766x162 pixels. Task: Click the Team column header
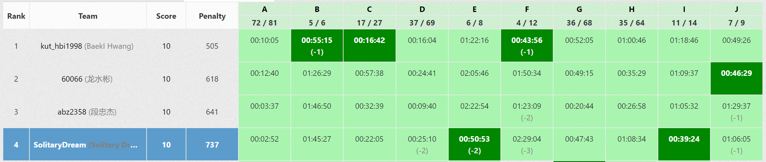(x=88, y=16)
